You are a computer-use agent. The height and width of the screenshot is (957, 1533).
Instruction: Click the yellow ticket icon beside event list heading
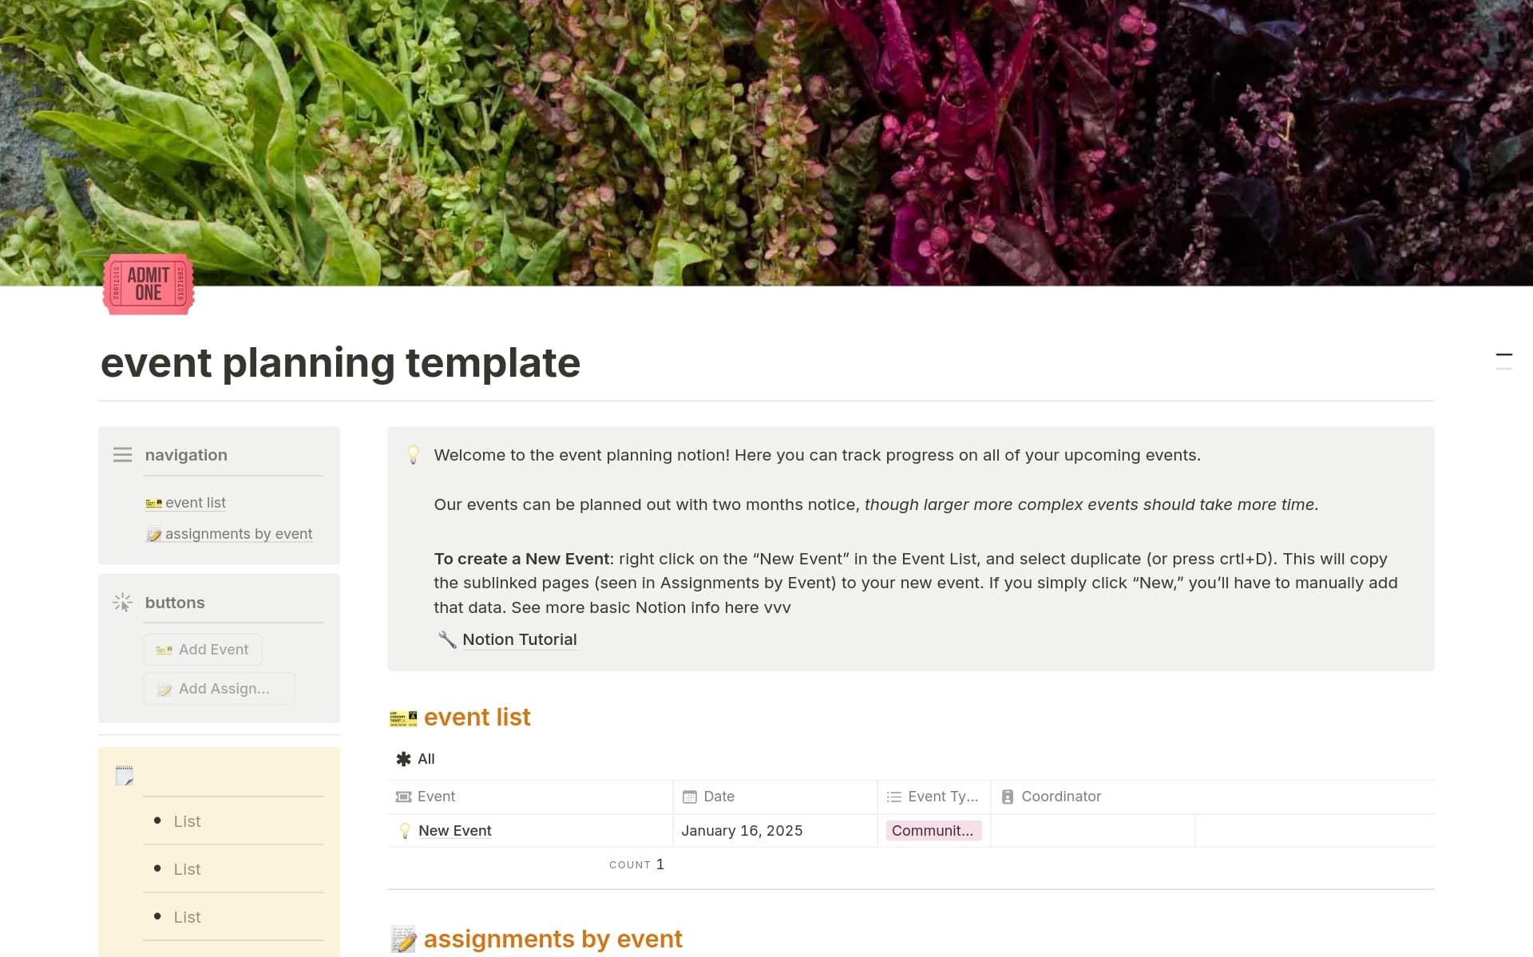[x=402, y=717]
